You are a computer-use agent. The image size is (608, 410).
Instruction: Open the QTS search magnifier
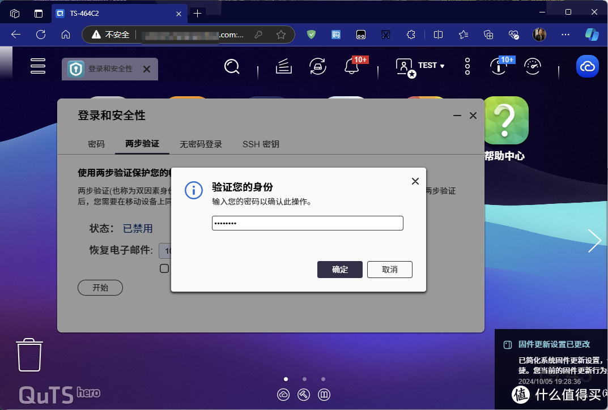point(232,66)
